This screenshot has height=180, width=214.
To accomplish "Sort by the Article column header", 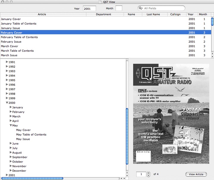I will pyautogui.click(x=43, y=14).
